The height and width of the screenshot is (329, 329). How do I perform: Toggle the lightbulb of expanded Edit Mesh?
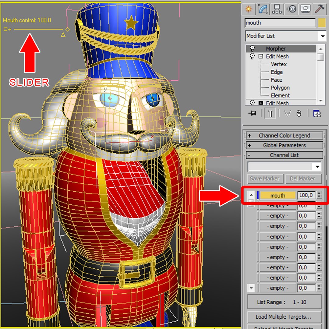pos(252,56)
